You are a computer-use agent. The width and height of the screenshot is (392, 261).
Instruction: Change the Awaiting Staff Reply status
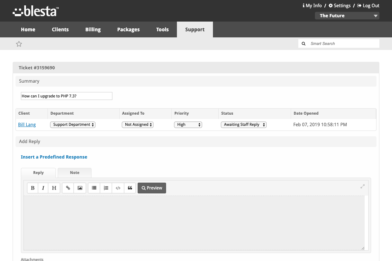(244, 125)
